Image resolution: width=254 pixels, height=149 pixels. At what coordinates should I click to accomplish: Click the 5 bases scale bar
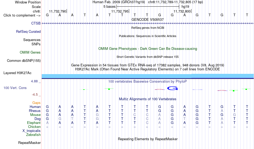click(148, 7)
